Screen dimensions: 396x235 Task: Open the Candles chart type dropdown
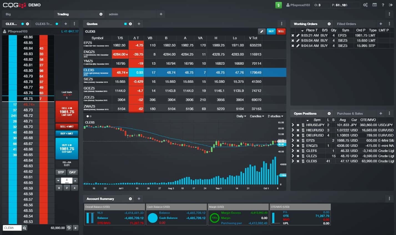(x=257, y=116)
